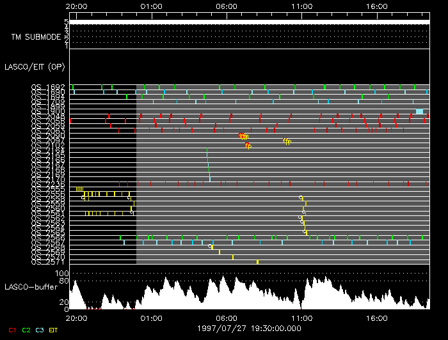Click the 11:00 tick label on bottom axis
Image resolution: width=448 pixels, height=340 pixels.
click(301, 316)
